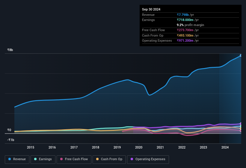Click the Cash From Op label in tooltip
The width and height of the screenshot is (246, 168).
153,35
